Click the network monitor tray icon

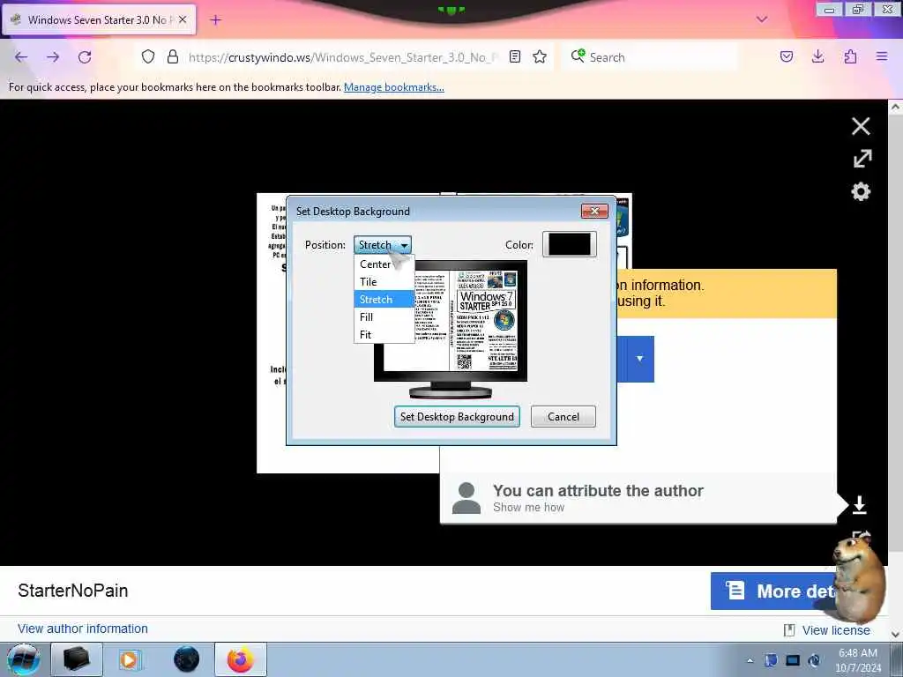pos(793,660)
